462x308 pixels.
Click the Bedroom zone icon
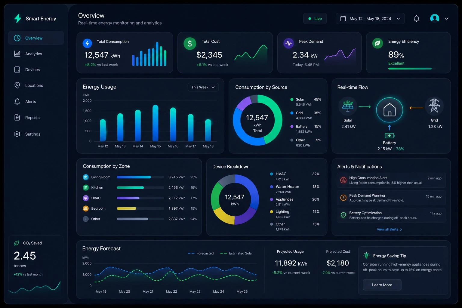coord(86,208)
